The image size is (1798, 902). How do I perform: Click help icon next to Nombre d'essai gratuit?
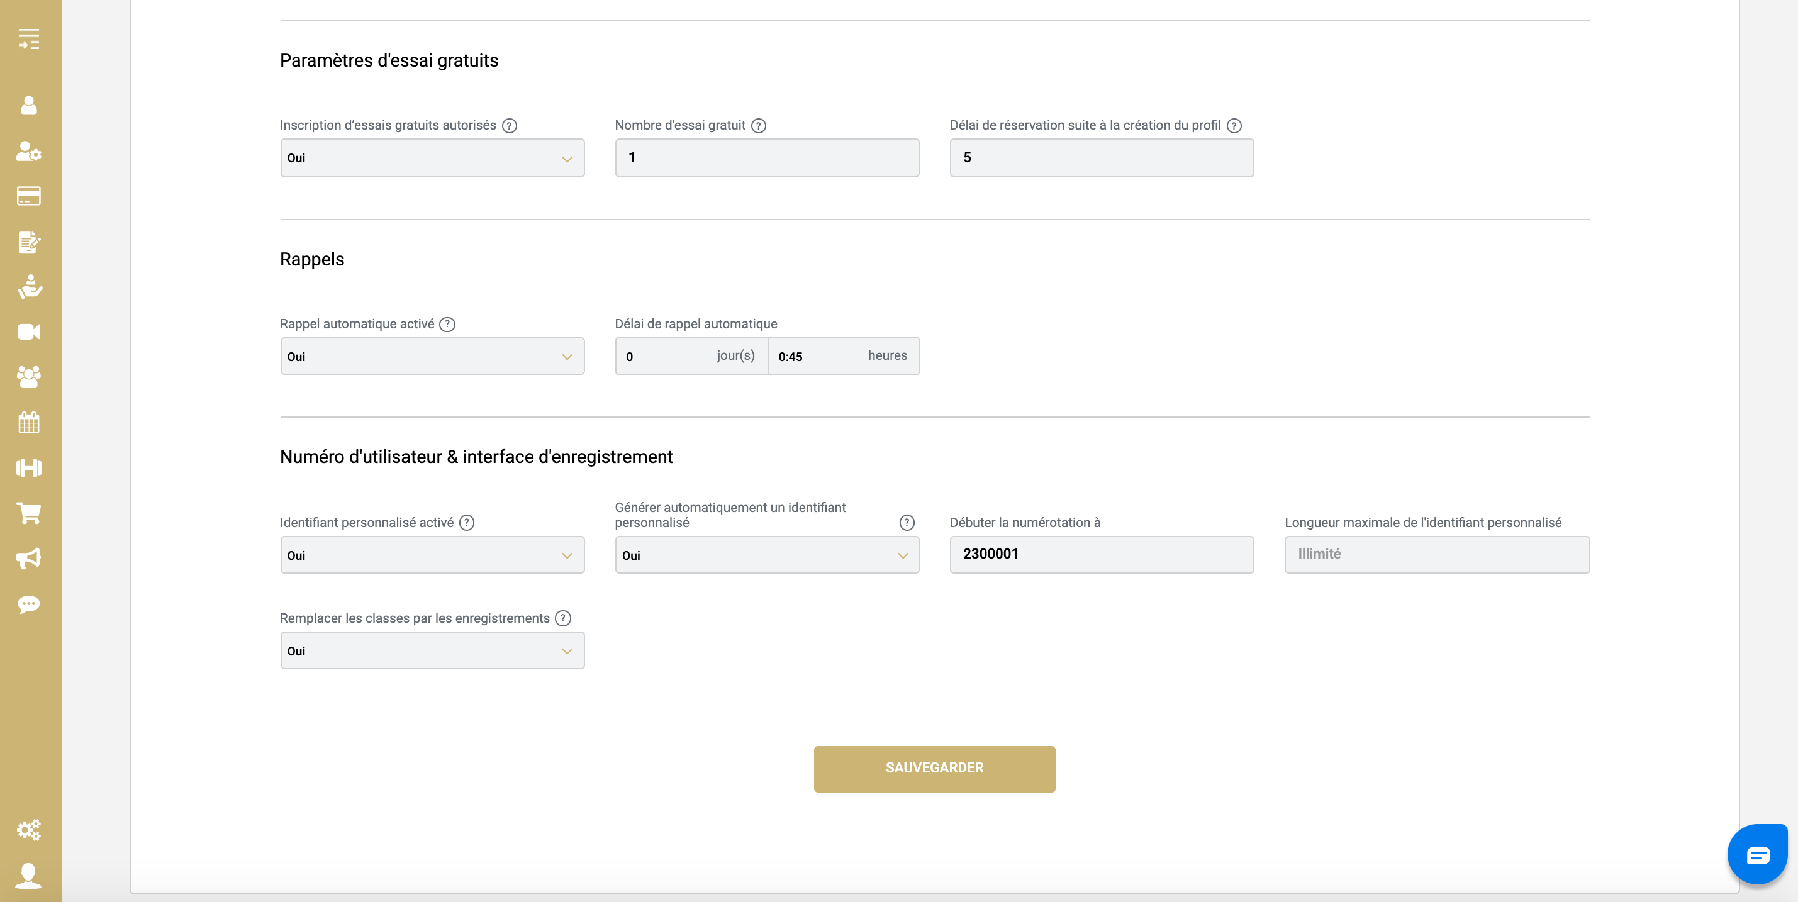click(x=759, y=126)
